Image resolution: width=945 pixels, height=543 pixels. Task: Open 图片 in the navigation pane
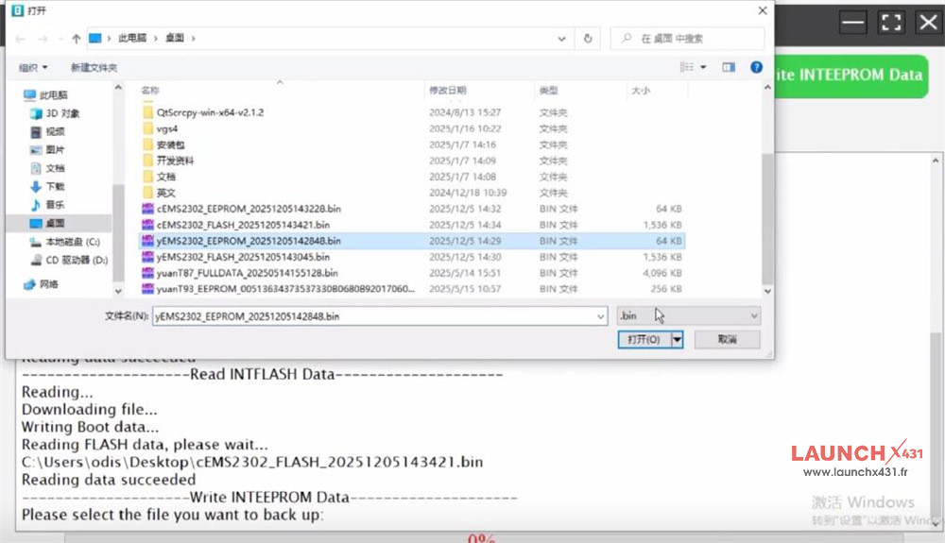47,149
